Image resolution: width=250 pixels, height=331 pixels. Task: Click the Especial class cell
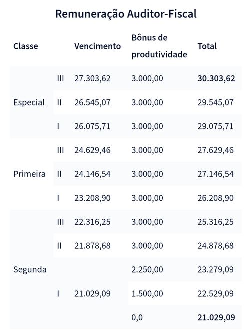pos(29,102)
